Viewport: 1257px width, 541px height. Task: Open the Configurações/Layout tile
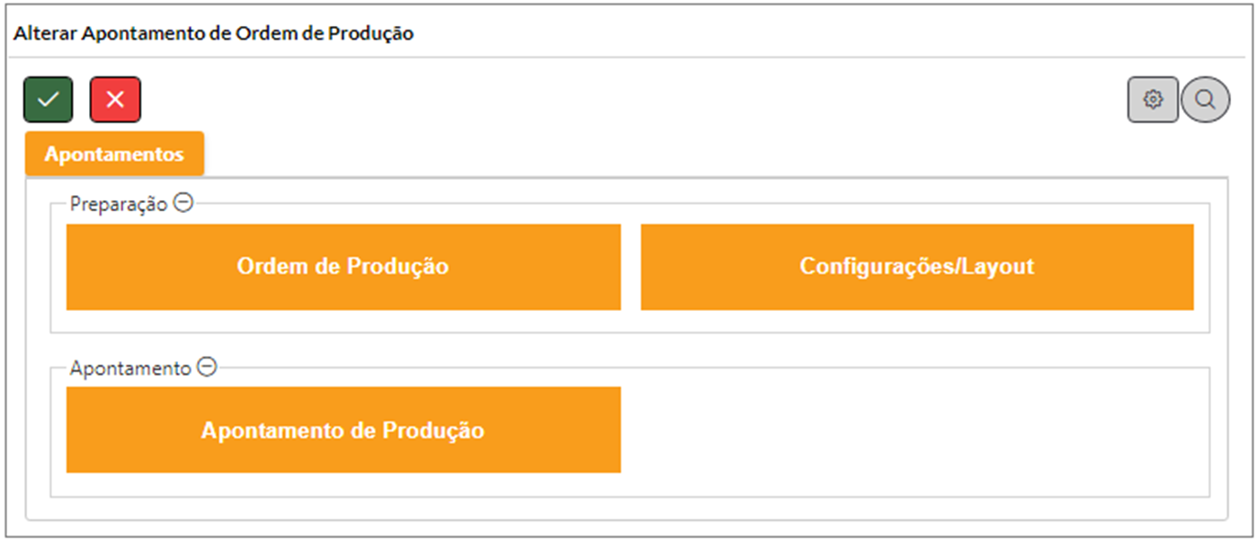[x=917, y=267]
